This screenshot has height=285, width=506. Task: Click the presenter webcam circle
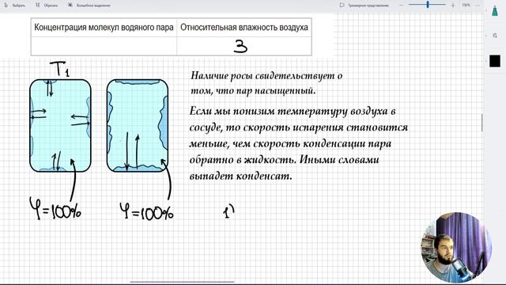456,247
